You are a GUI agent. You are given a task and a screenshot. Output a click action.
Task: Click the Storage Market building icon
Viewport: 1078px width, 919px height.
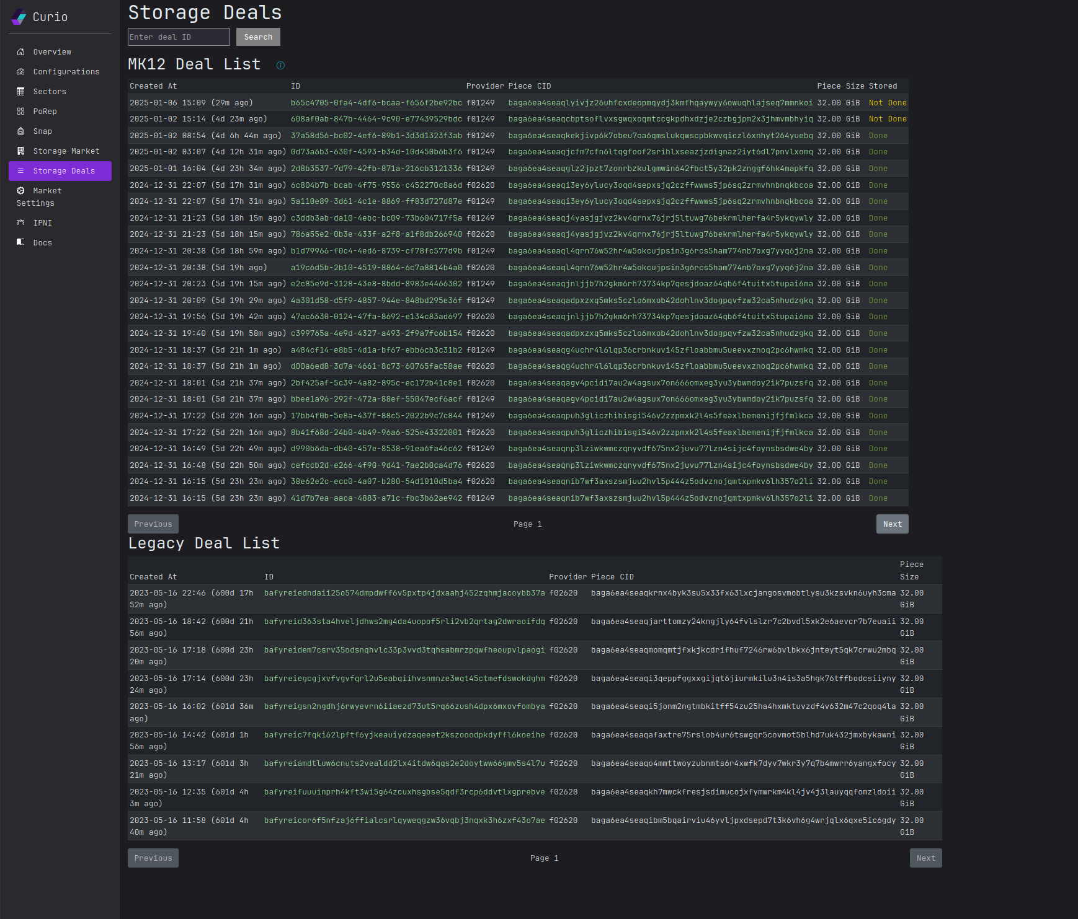pyautogui.click(x=20, y=151)
